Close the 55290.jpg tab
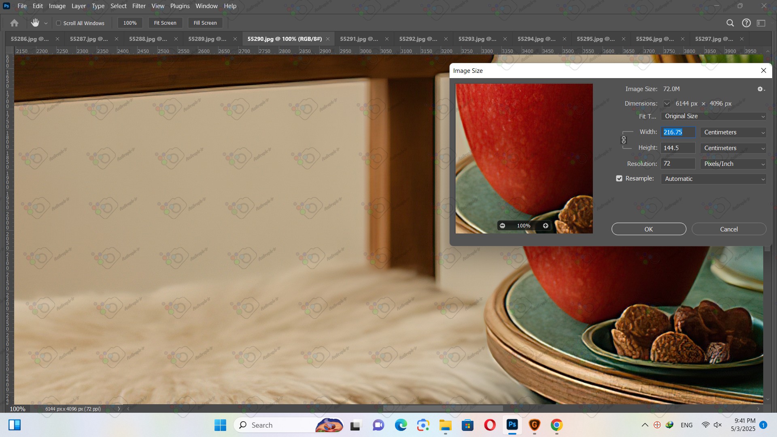The width and height of the screenshot is (777, 437). [328, 39]
